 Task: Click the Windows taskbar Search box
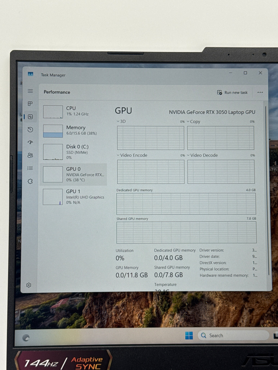click(233, 335)
